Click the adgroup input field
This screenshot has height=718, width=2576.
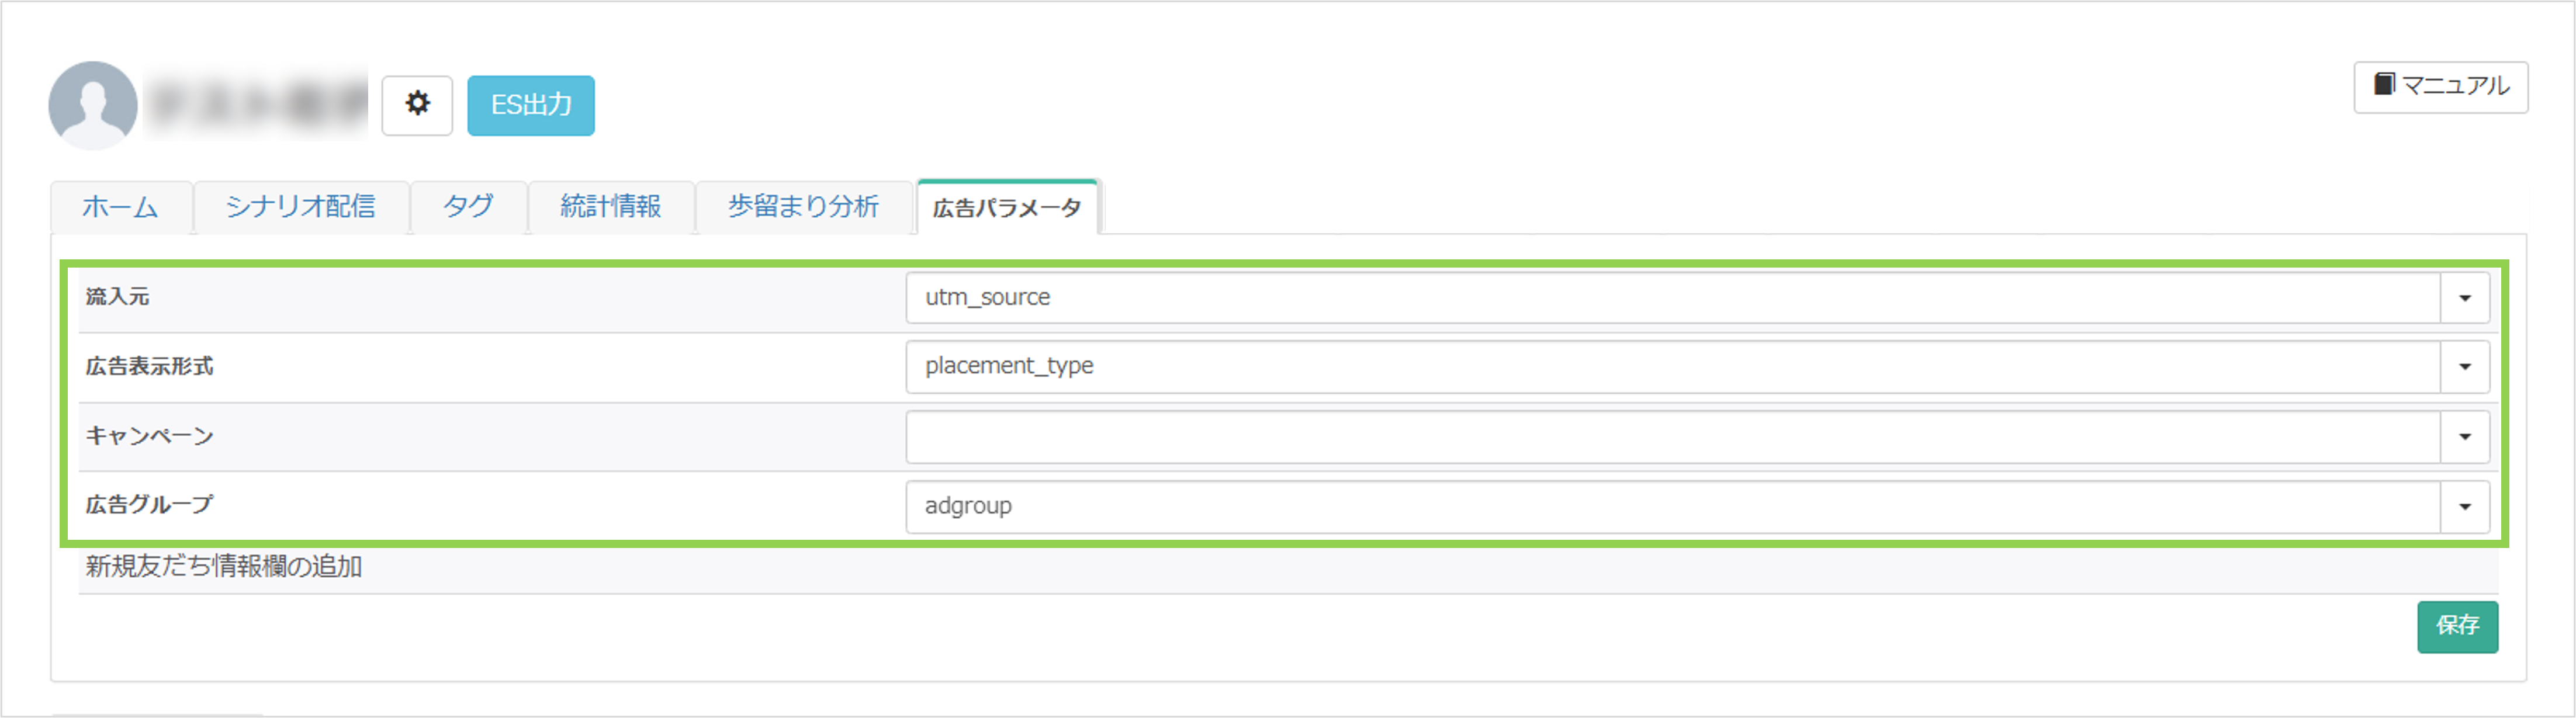point(1670,507)
